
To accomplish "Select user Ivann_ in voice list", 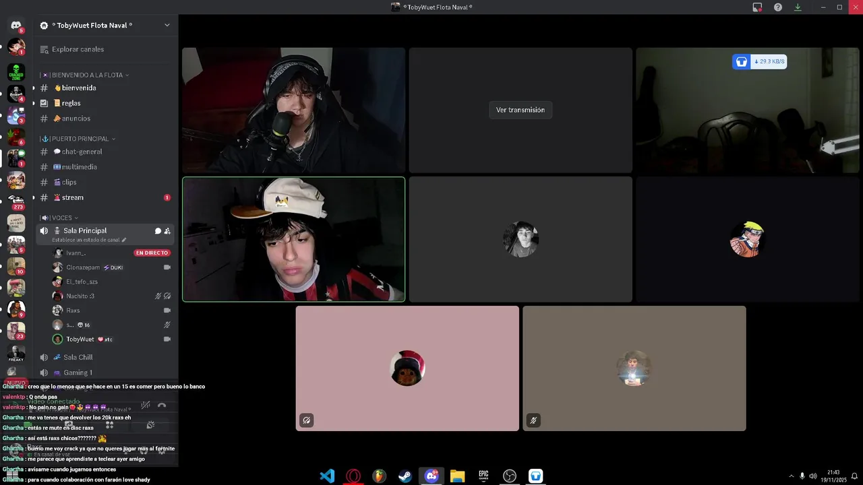I will click(76, 253).
